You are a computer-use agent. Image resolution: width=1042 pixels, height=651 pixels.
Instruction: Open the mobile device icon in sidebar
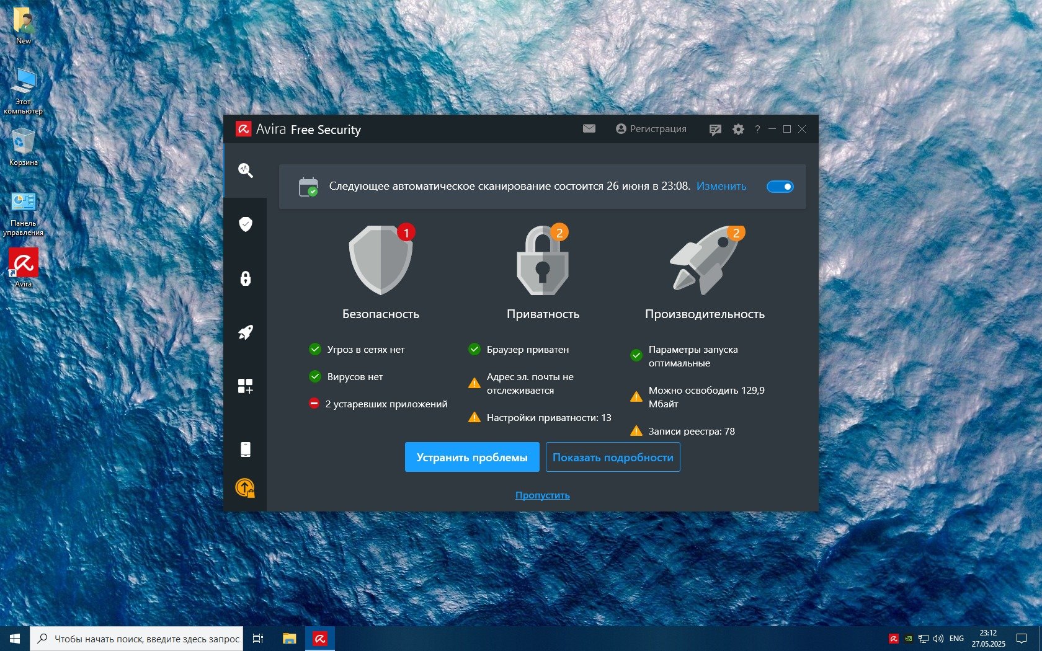246,449
